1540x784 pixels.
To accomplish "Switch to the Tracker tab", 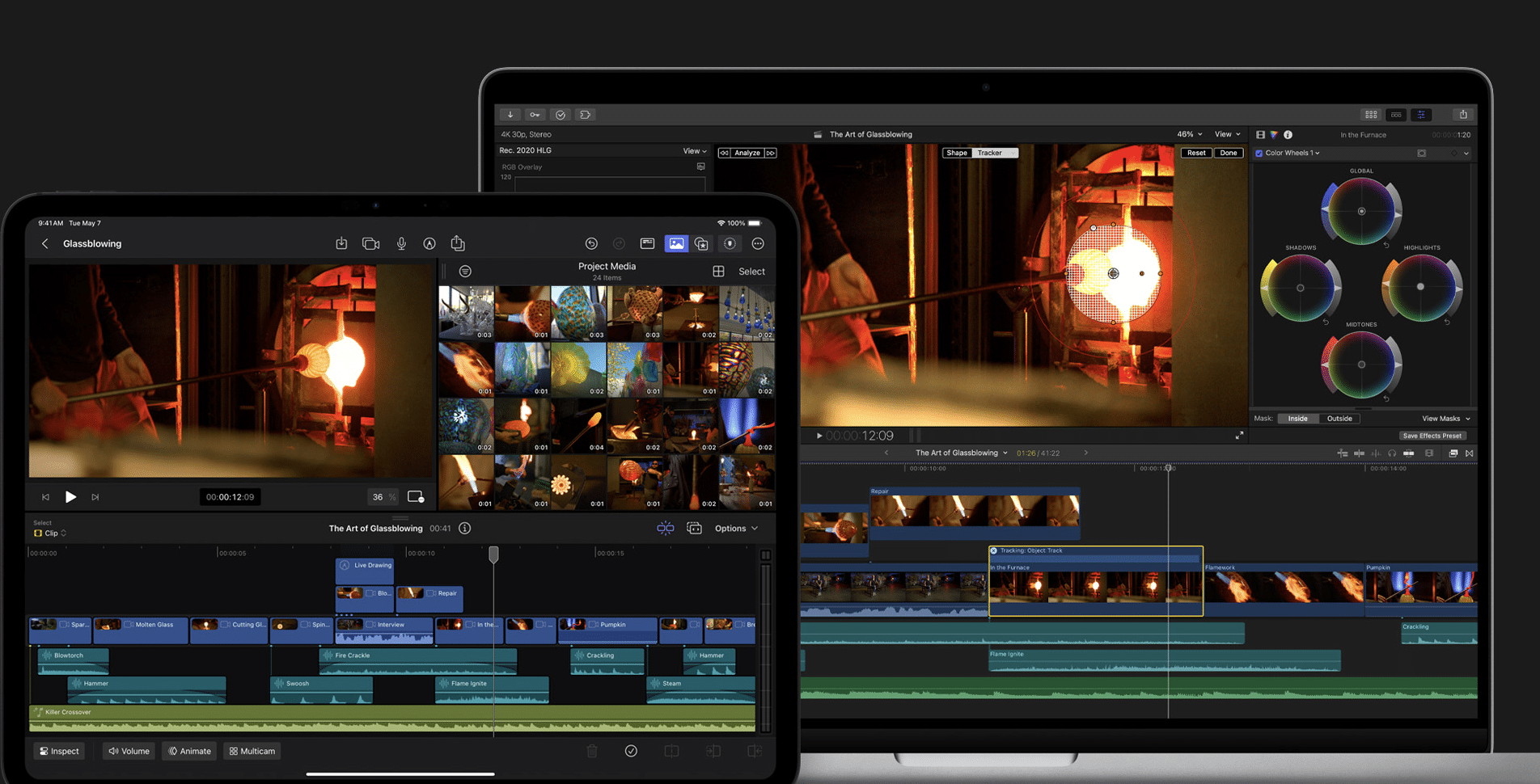I will (990, 153).
